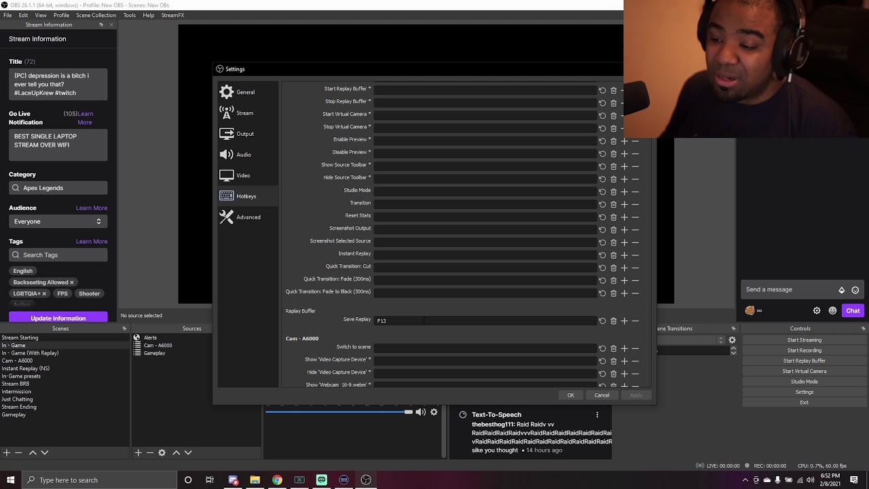Add a hotkey binding for Studio Mode
The height and width of the screenshot is (489, 869).
625,192
